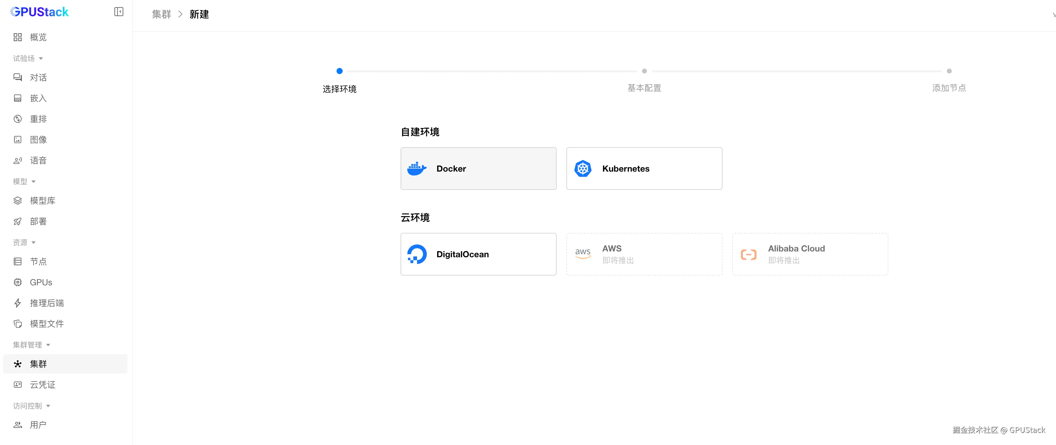Open 对话 chat from the sidebar icon
Screen dimensions: 1056x445
point(18,77)
